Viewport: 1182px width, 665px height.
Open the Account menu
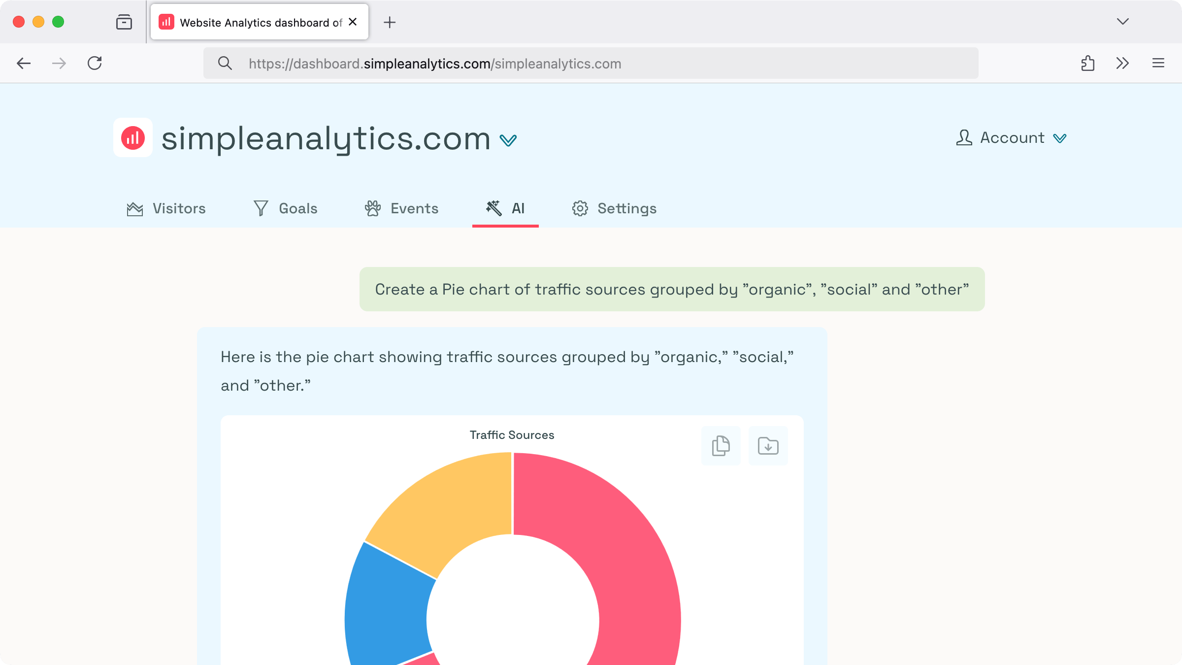click(1012, 138)
